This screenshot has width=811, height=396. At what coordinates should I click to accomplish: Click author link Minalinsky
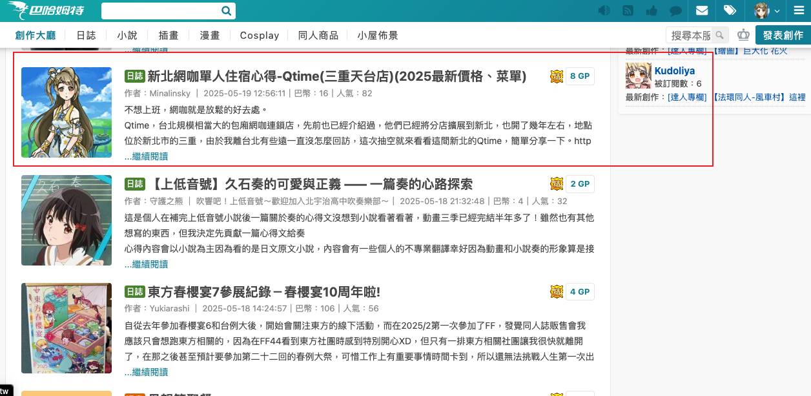[x=169, y=93]
